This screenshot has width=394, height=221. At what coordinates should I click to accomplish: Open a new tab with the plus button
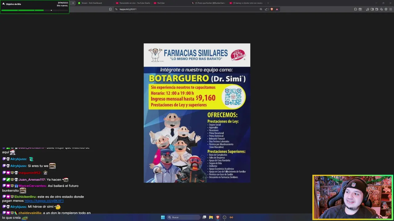[268, 3]
